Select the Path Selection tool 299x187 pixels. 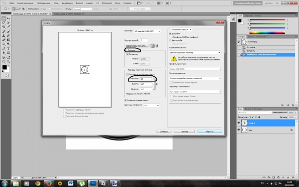4,53
